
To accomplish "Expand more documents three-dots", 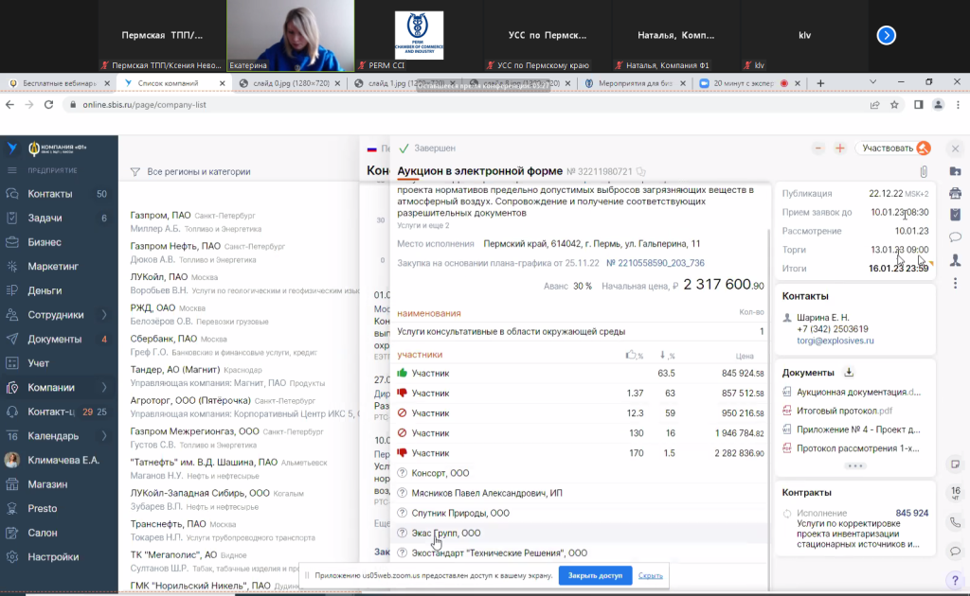I will tap(855, 465).
